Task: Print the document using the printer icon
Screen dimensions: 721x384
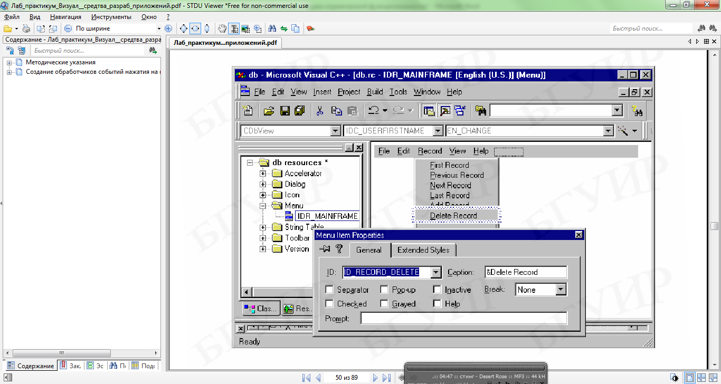Action: (26, 28)
